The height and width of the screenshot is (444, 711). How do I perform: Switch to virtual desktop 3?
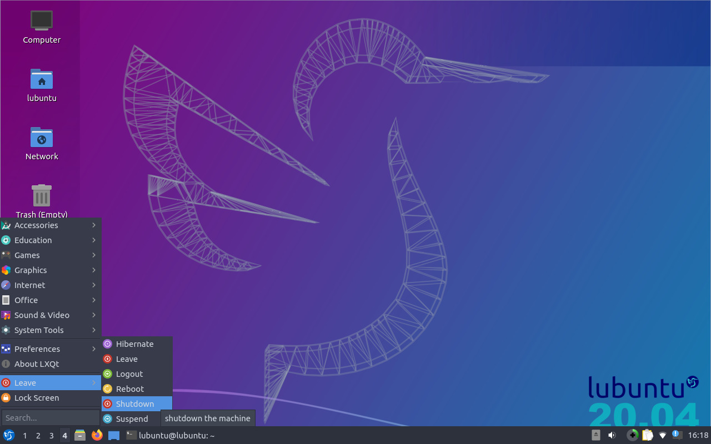coord(51,436)
